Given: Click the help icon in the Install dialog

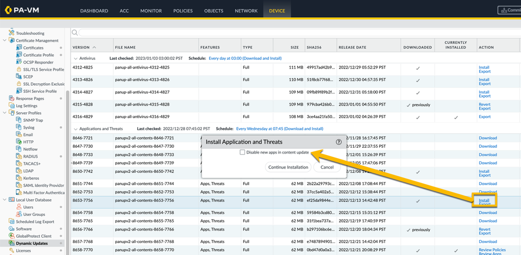Looking at the screenshot, I should 339,142.
